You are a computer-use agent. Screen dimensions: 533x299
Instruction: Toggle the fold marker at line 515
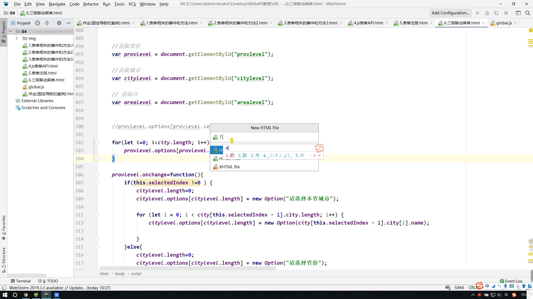[x=97, y=247]
